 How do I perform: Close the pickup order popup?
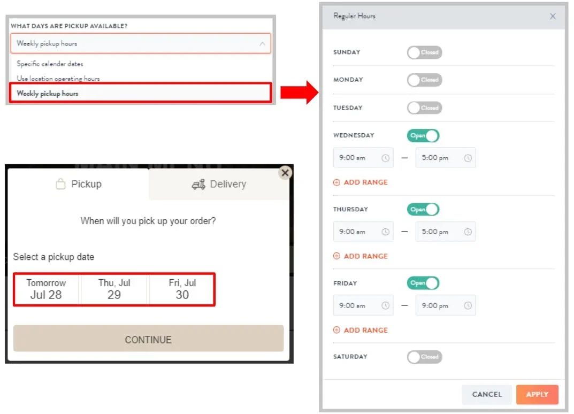click(x=285, y=173)
